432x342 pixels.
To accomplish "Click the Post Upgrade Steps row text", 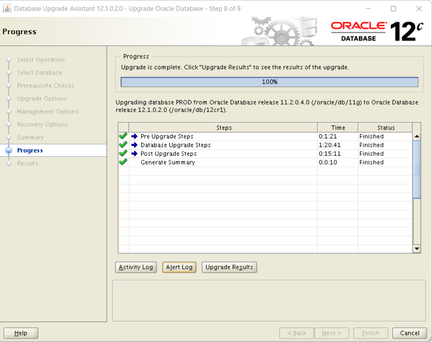I will (x=169, y=153).
